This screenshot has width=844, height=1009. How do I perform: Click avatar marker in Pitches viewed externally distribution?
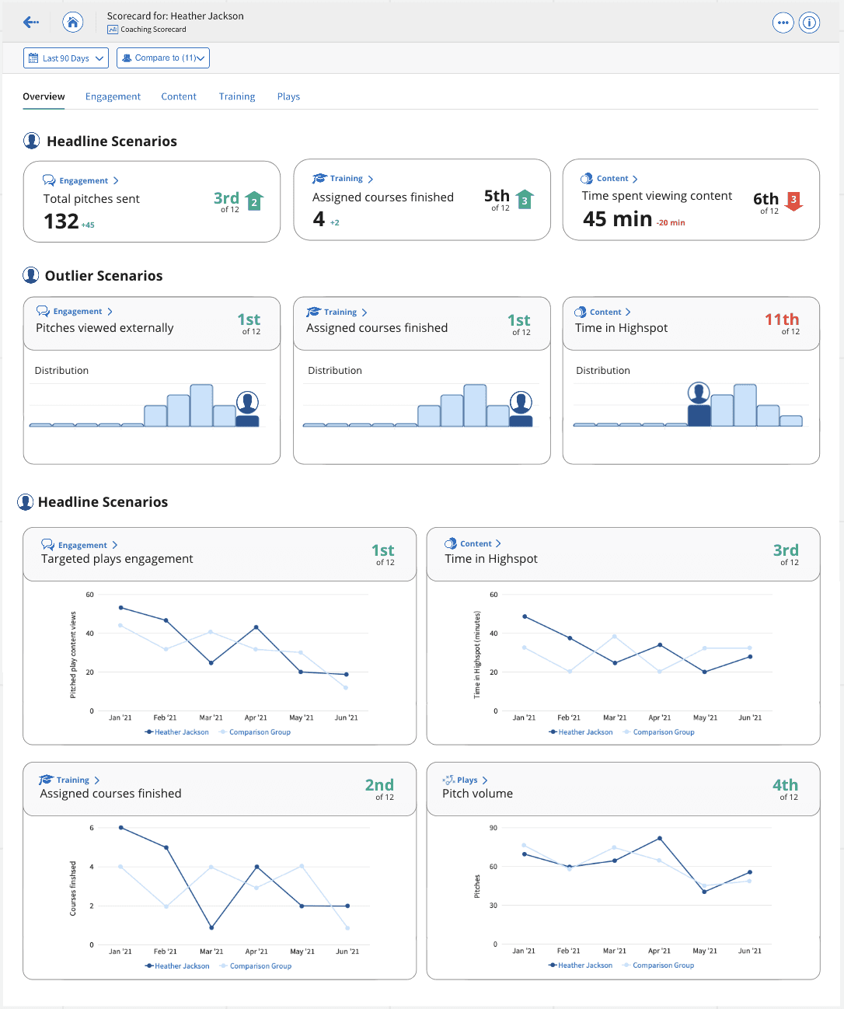pos(247,403)
